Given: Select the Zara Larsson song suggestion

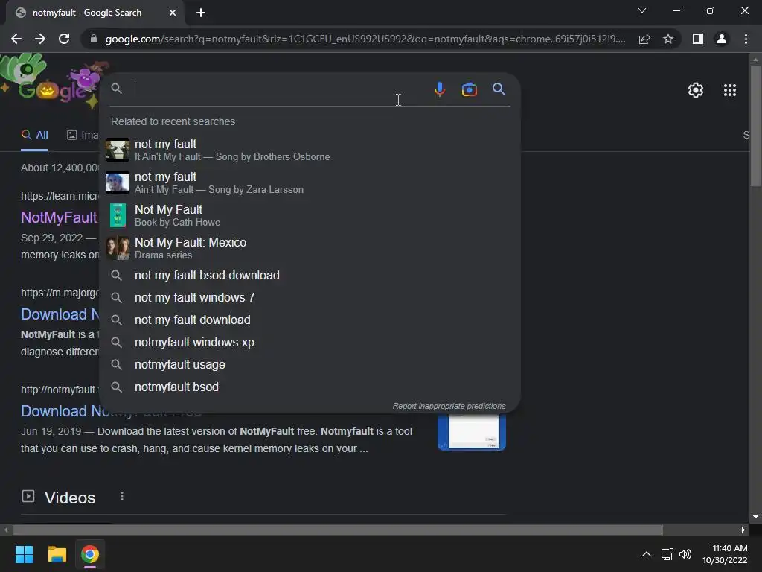Looking at the screenshot, I should 310,182.
